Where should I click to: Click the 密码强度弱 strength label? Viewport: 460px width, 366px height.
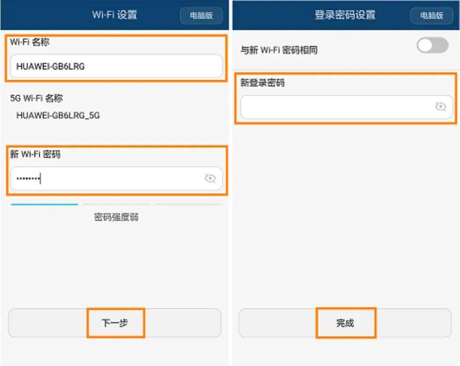tap(116, 218)
